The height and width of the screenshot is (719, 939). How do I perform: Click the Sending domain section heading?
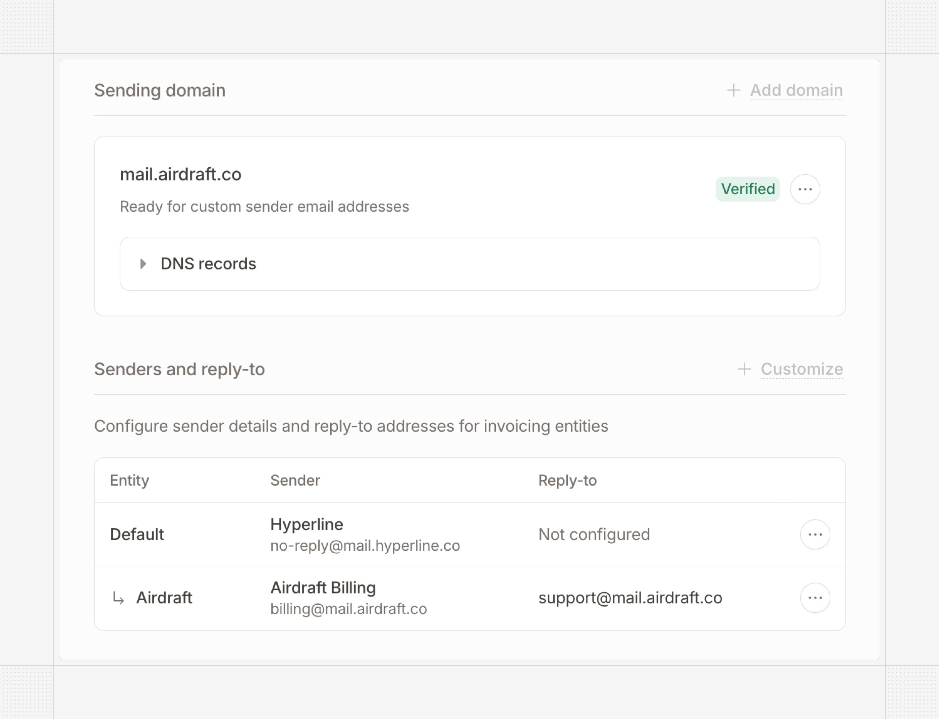(x=160, y=90)
